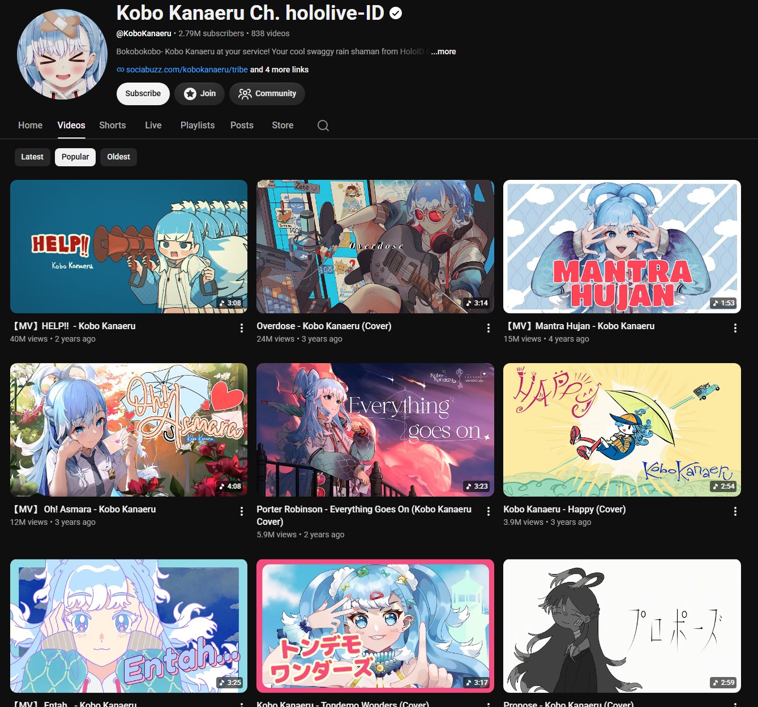
Task: Switch to the Shorts tab
Action: tap(113, 126)
